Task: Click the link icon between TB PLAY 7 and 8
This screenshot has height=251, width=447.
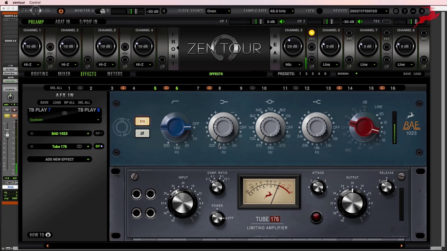Action: coord(65,113)
